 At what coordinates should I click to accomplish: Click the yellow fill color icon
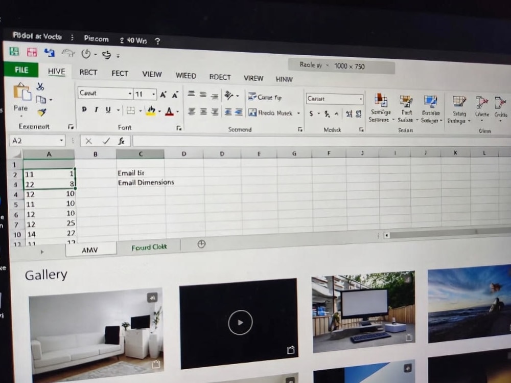click(151, 111)
